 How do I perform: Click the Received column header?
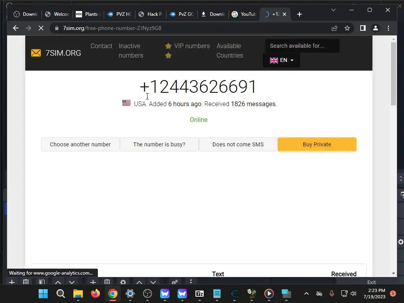pyautogui.click(x=344, y=274)
